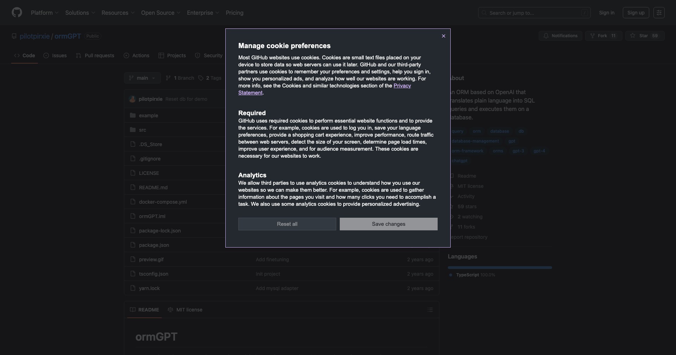Image resolution: width=676 pixels, height=355 pixels.
Task: Switch to the Security tab
Action: tap(208, 55)
